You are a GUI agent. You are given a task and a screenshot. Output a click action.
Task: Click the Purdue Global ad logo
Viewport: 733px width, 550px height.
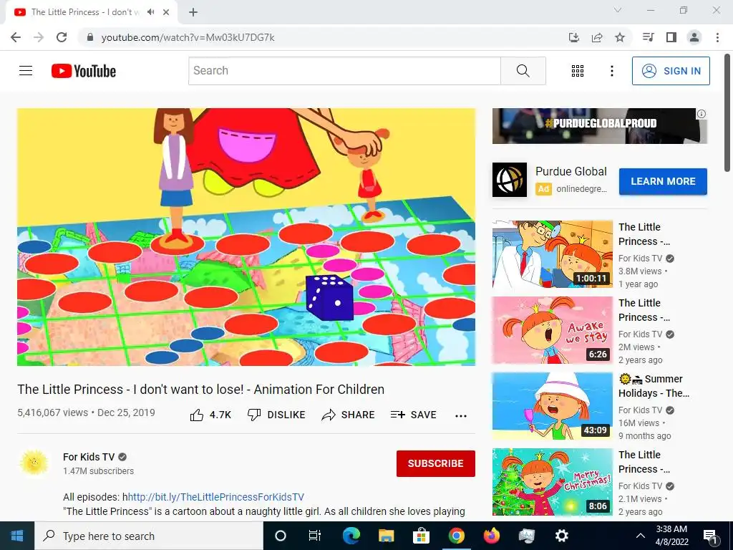[510, 180]
